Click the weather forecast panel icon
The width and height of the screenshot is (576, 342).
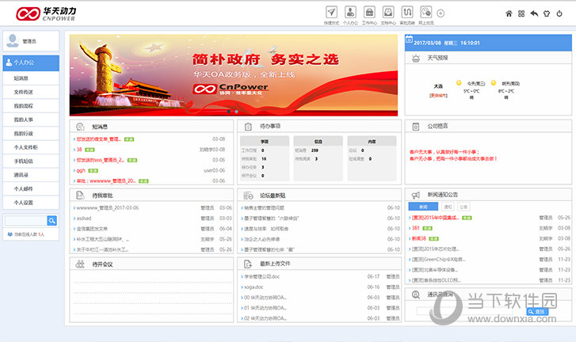416,58
